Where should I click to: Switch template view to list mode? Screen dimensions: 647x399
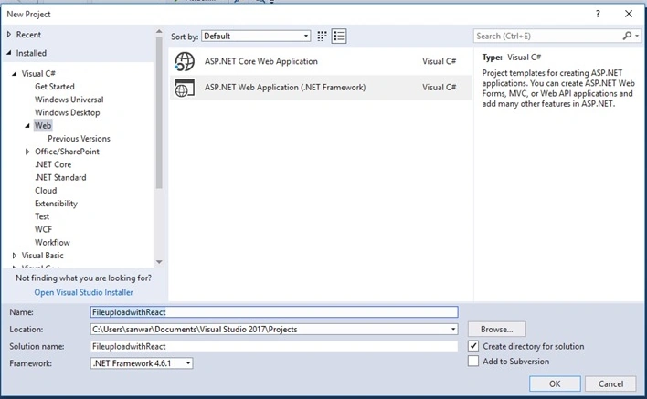tap(339, 37)
